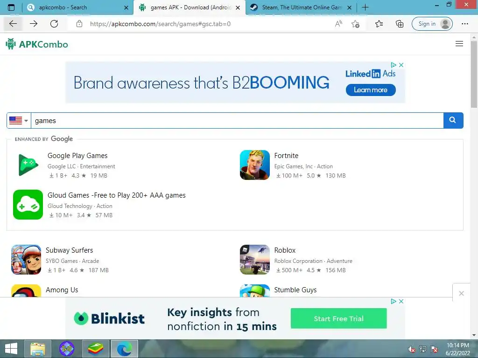Click "Roblox Corporation · Adventure" text
This screenshot has width=478, height=358.
pos(313,261)
